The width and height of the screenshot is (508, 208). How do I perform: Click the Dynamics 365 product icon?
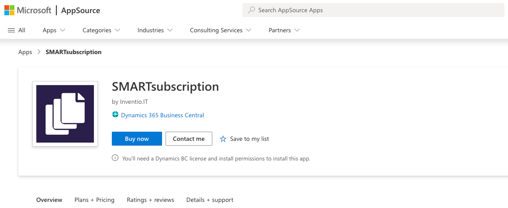coord(115,115)
